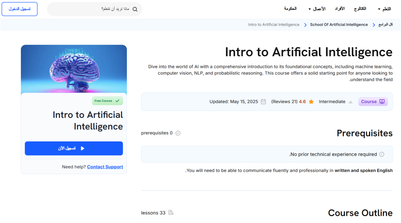Click the تسجيل الدخول login button

[x=19, y=9]
